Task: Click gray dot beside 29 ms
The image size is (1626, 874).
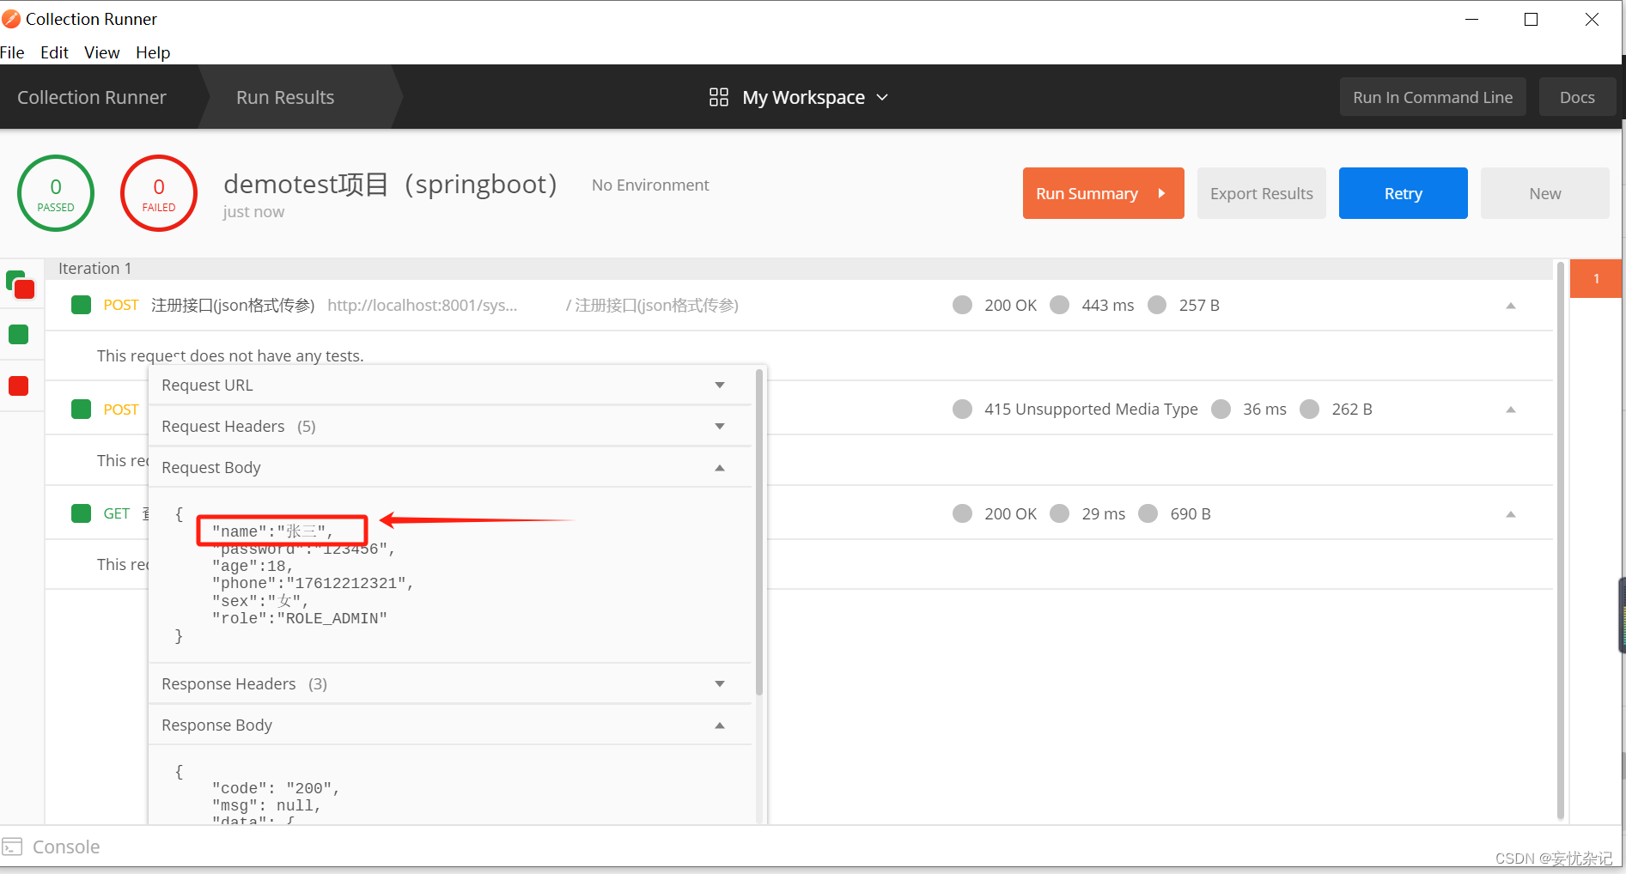Action: [x=1060, y=513]
